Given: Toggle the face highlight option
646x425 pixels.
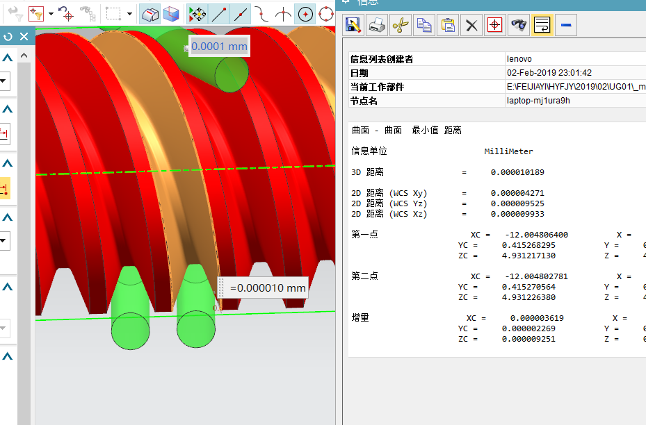Looking at the screenshot, I should coord(150,14).
